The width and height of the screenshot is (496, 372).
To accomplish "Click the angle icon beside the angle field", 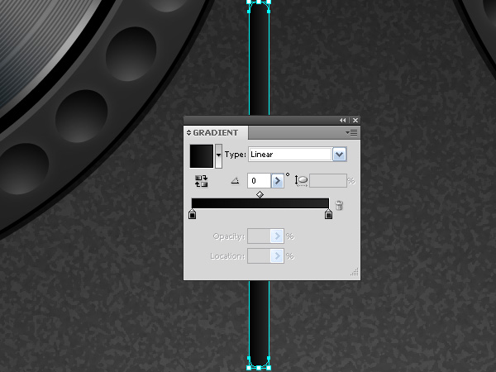I will (x=235, y=180).
